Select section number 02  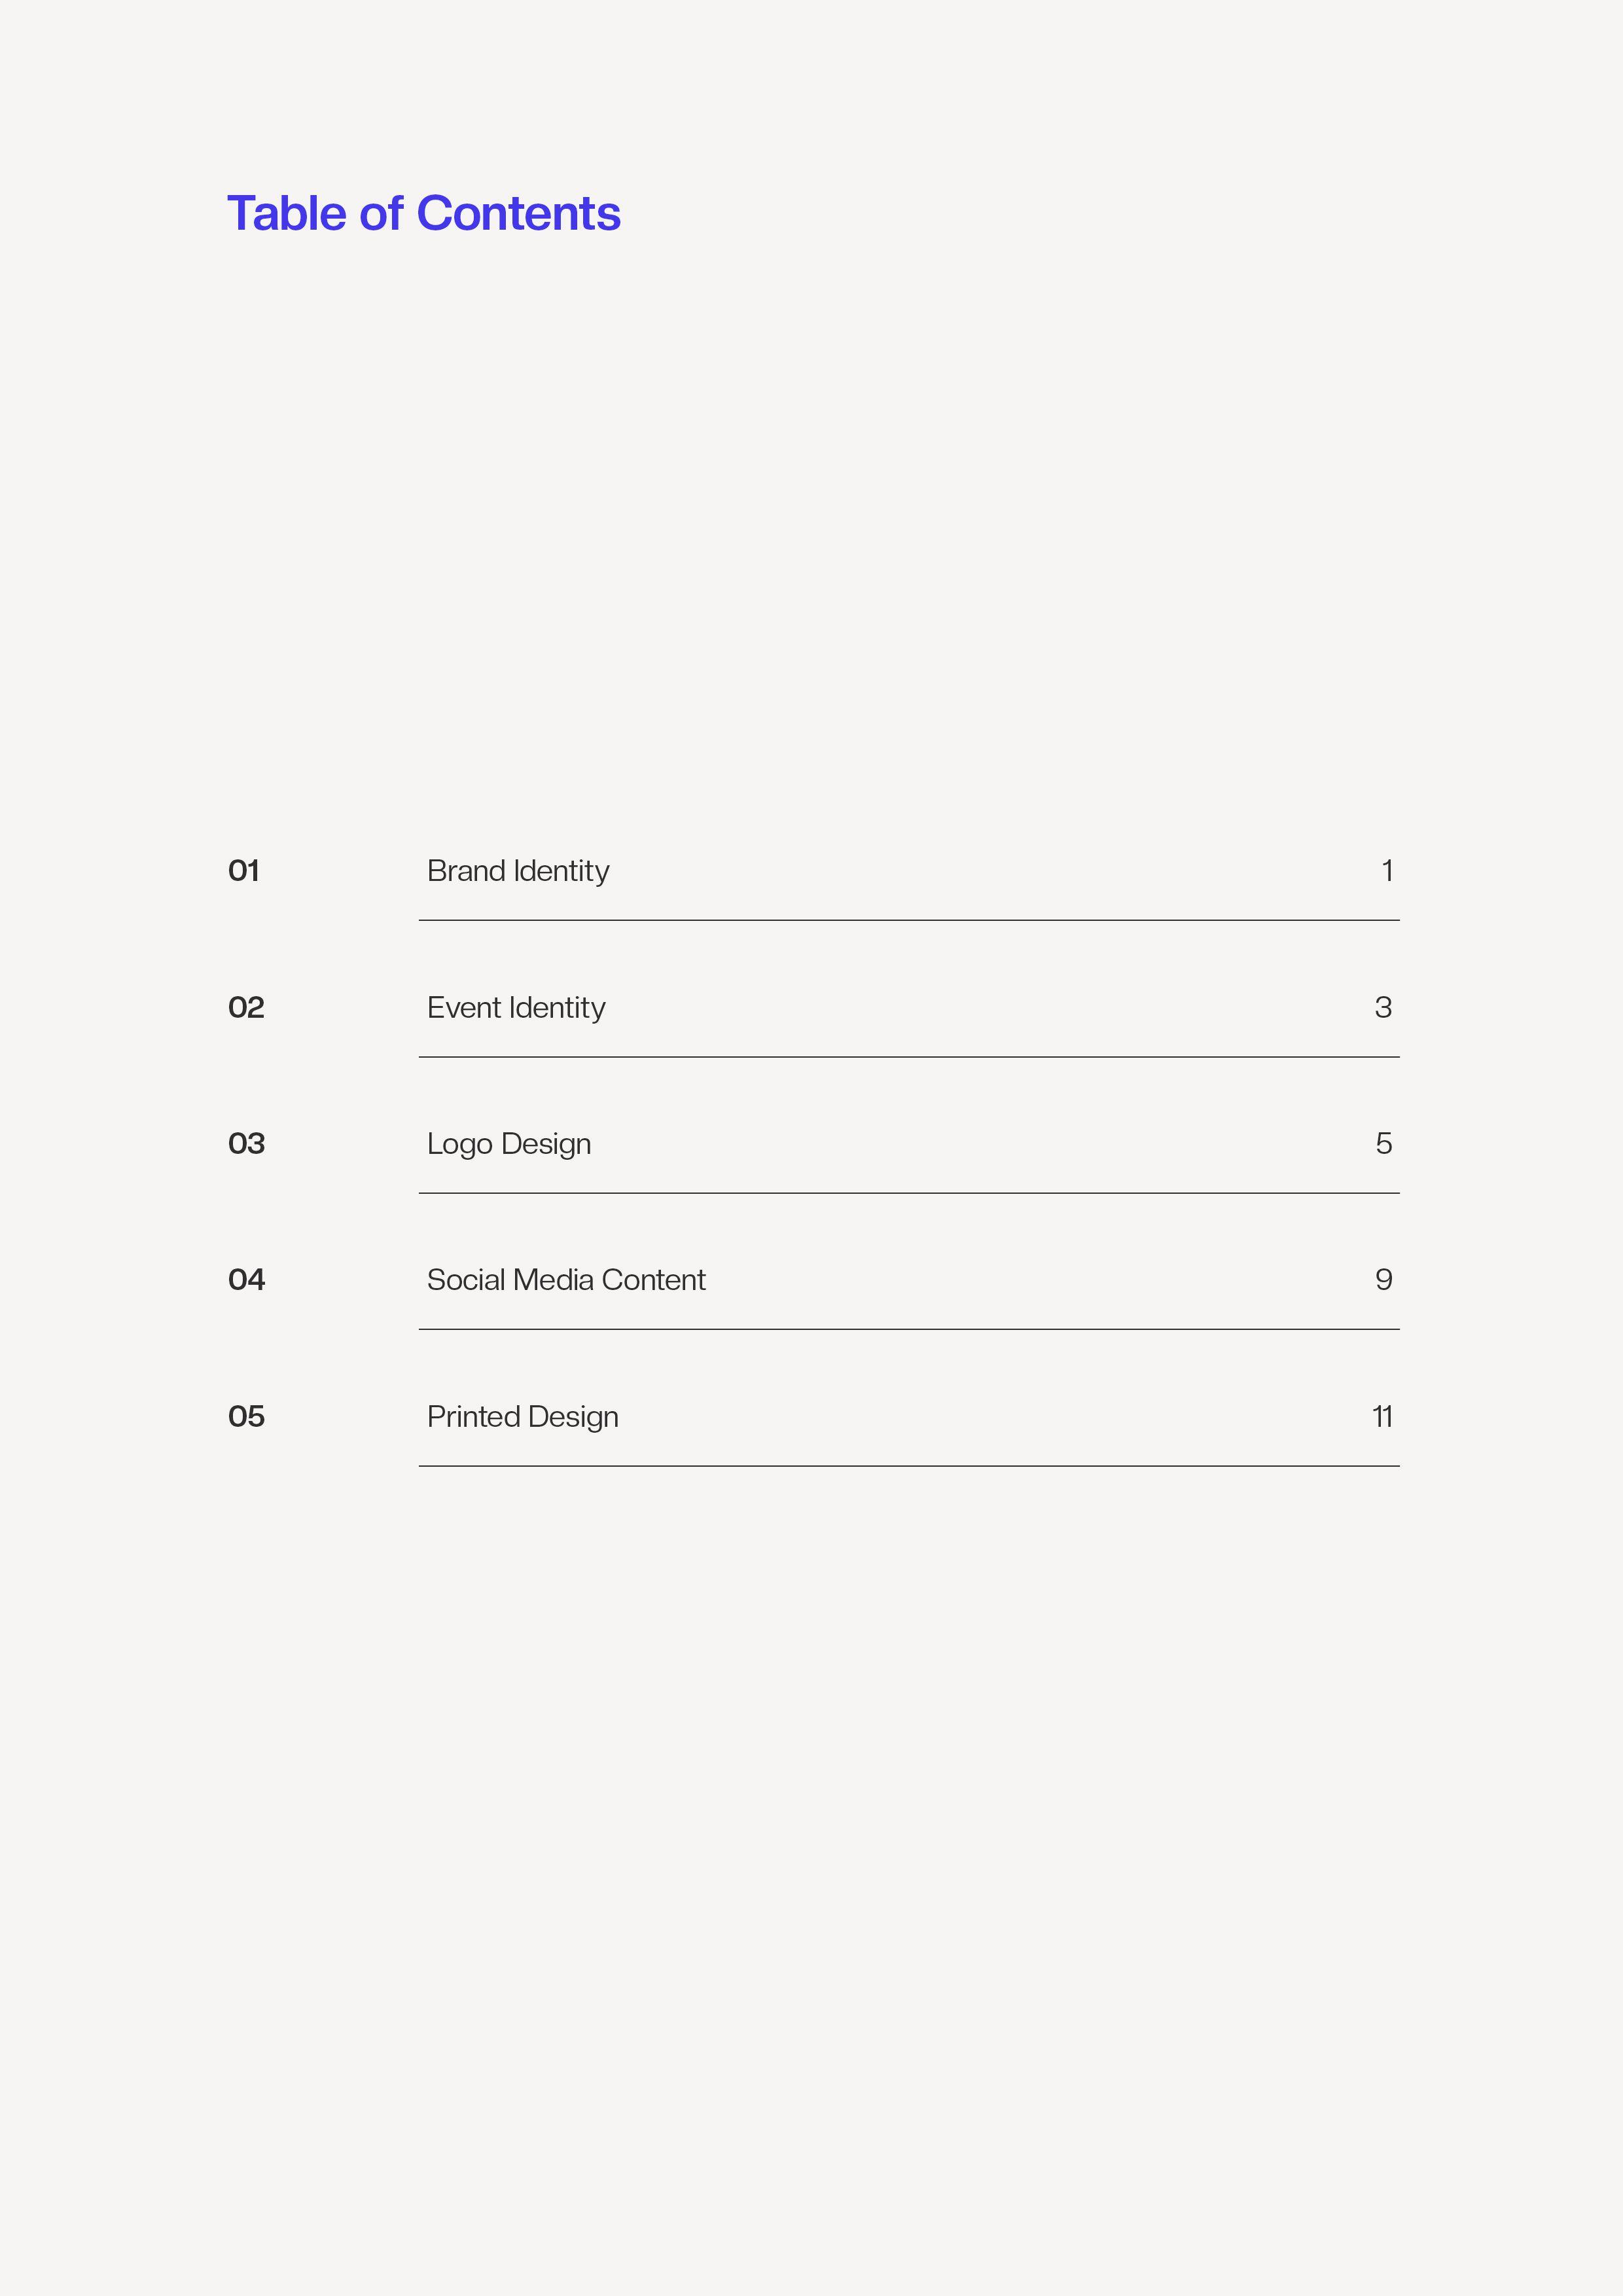point(246,1007)
